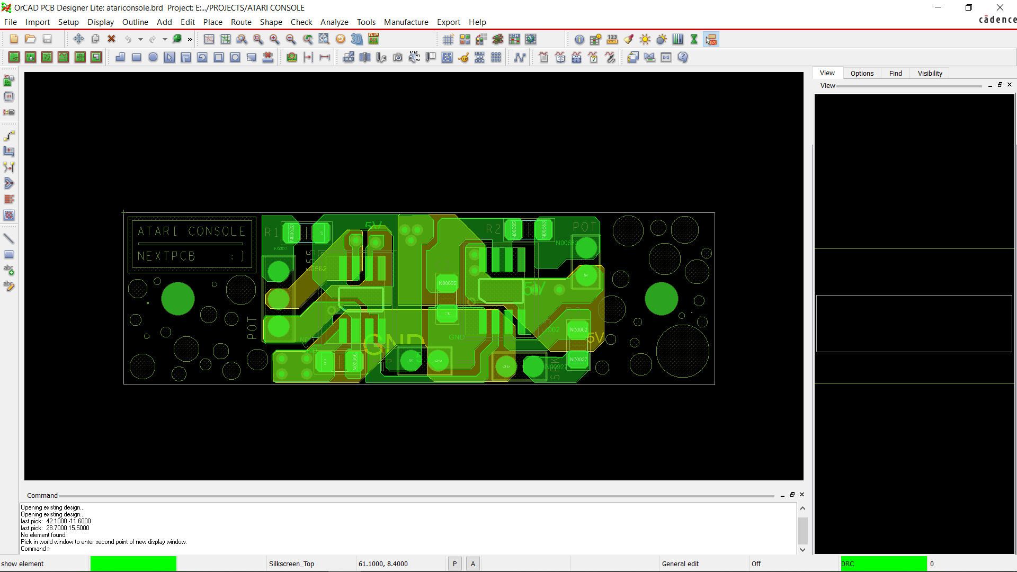
Task: Toggle the grid display icon
Action: pyautogui.click(x=448, y=39)
